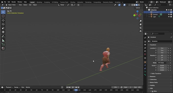Click the timeline playhead at 134
The image size is (173, 93).
76,90
